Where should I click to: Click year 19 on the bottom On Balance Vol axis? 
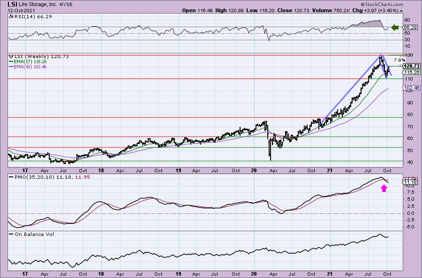[178, 274]
